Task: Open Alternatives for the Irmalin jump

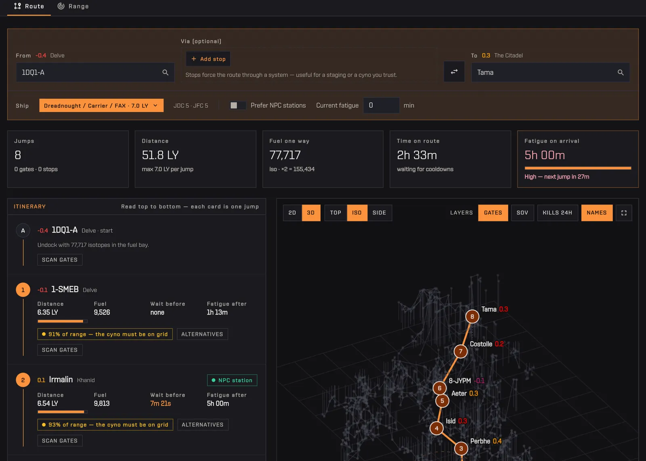Action: click(203, 425)
